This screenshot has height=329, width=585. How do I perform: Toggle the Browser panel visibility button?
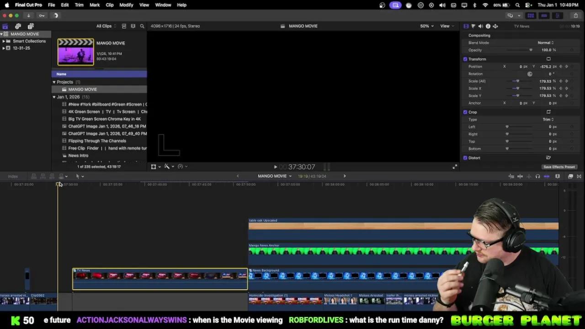[531, 16]
